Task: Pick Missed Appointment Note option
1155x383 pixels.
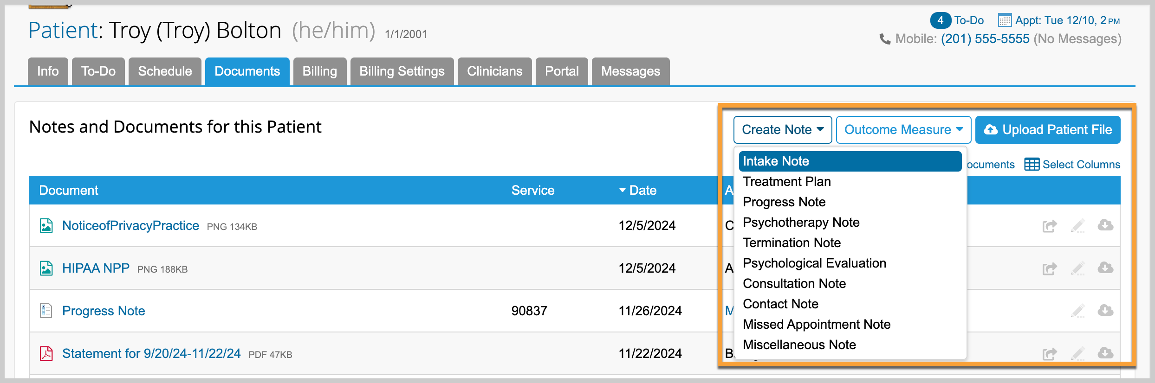Action: tap(816, 325)
